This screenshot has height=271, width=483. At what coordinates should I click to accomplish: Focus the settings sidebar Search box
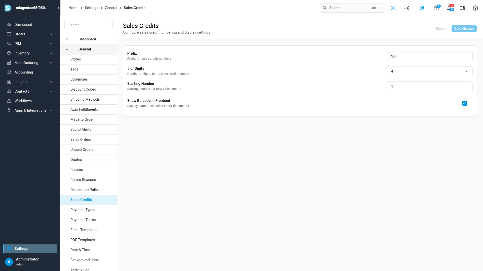click(89, 25)
